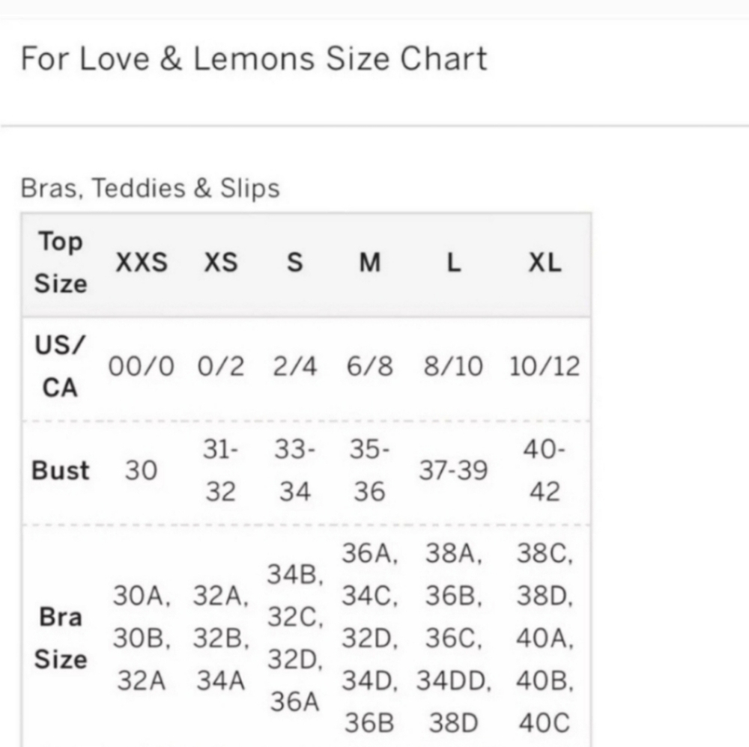Select the 00/0 US/CA cell
The width and height of the screenshot is (749, 747).
(142, 367)
